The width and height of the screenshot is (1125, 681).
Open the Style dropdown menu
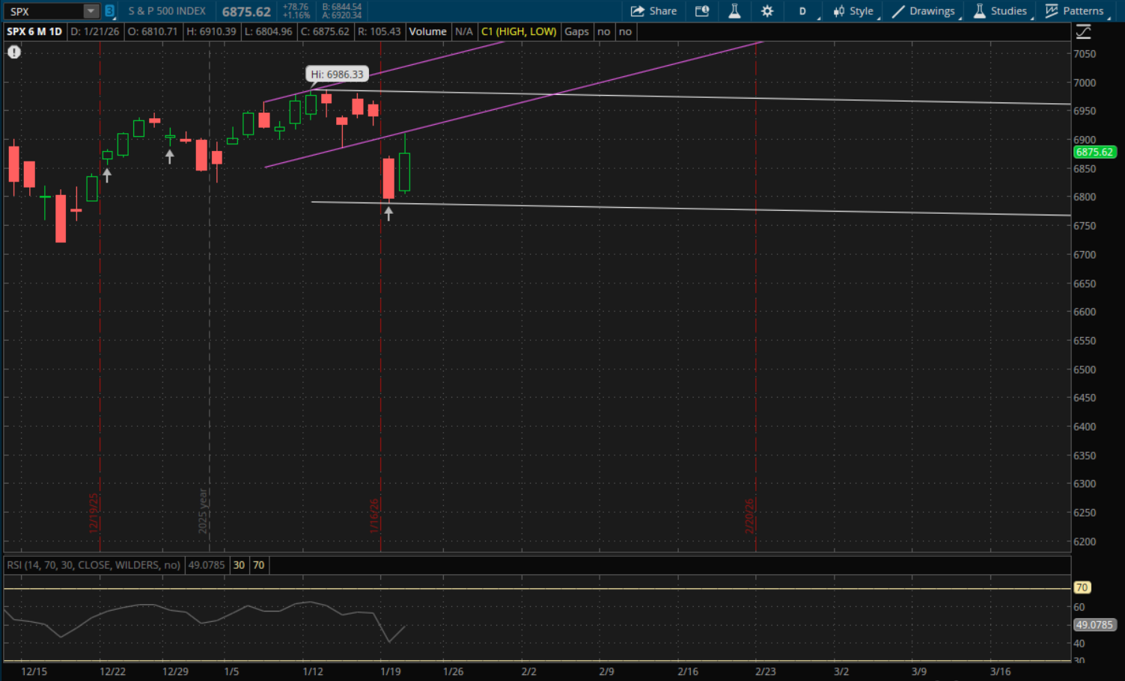[x=853, y=11]
